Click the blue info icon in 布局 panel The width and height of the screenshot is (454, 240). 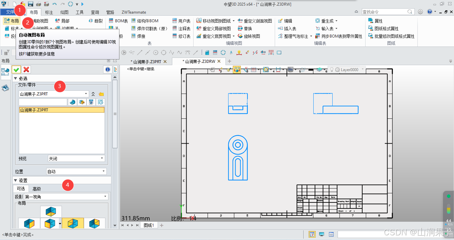pos(107,69)
